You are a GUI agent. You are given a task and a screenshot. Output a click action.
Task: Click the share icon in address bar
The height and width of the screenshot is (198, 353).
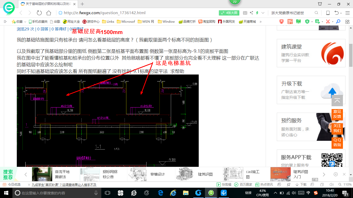pyautogui.click(x=251, y=13)
